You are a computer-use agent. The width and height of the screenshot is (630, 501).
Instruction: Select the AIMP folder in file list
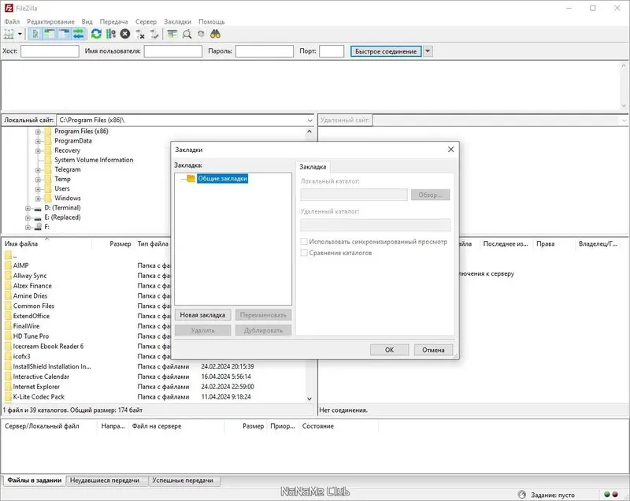[x=21, y=265]
